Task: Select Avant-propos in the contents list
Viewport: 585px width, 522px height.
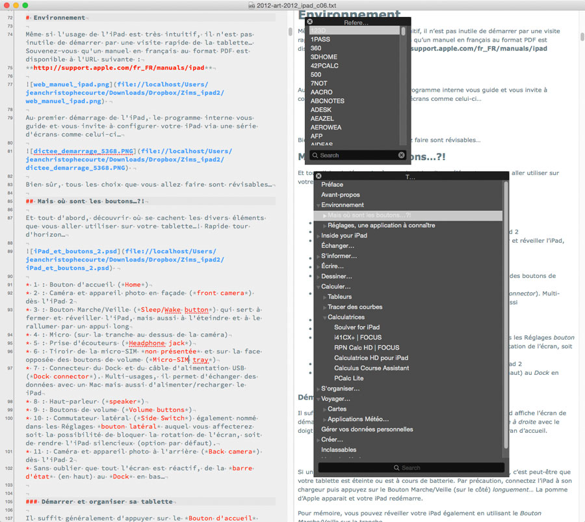Action: (340, 195)
